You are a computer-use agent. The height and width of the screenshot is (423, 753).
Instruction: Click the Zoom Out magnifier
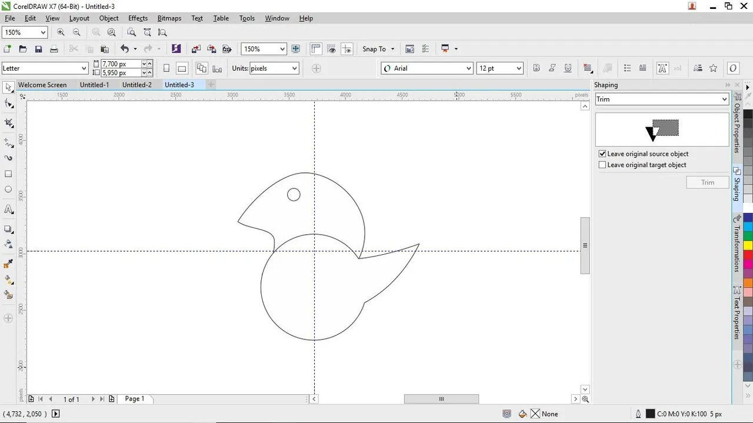(76, 32)
